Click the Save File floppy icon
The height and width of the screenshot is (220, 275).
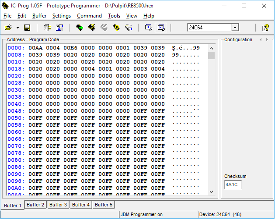click(x=27, y=28)
